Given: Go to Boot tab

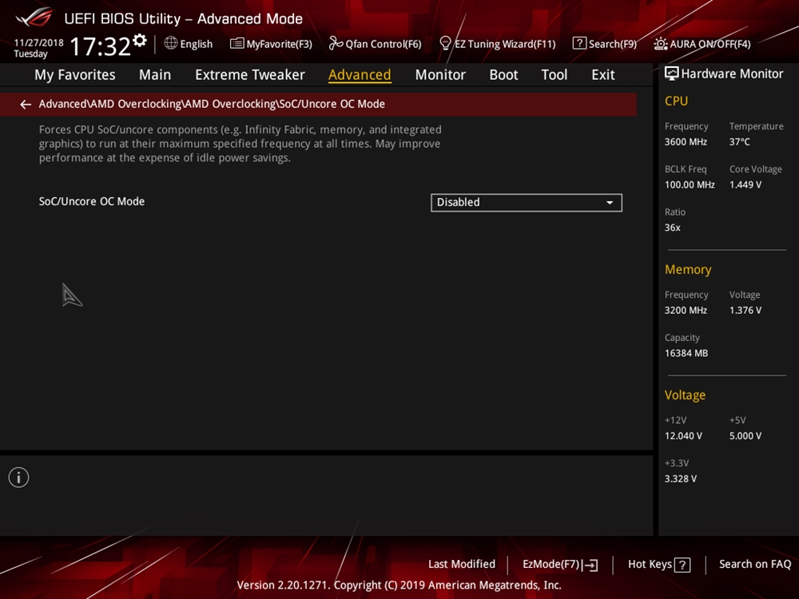Looking at the screenshot, I should point(503,75).
